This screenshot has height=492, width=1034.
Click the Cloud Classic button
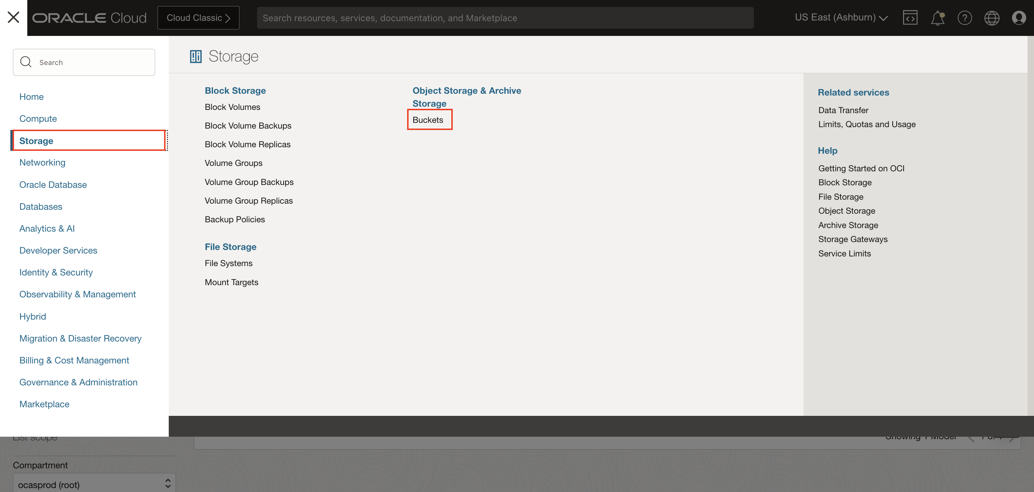pos(198,18)
